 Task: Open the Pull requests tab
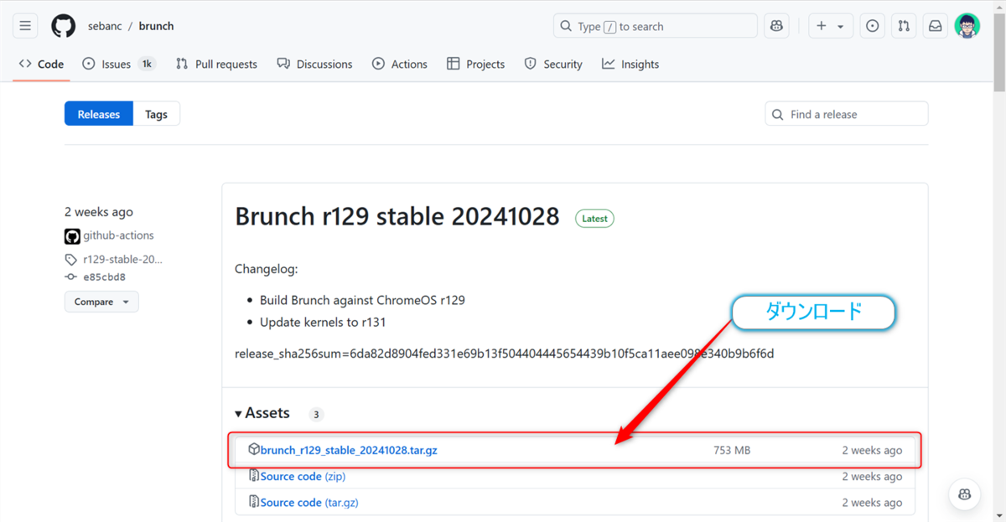tap(216, 64)
